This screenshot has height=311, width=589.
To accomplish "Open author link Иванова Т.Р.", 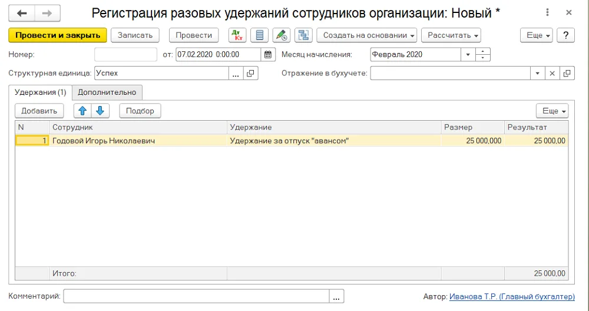I will (x=512, y=297).
